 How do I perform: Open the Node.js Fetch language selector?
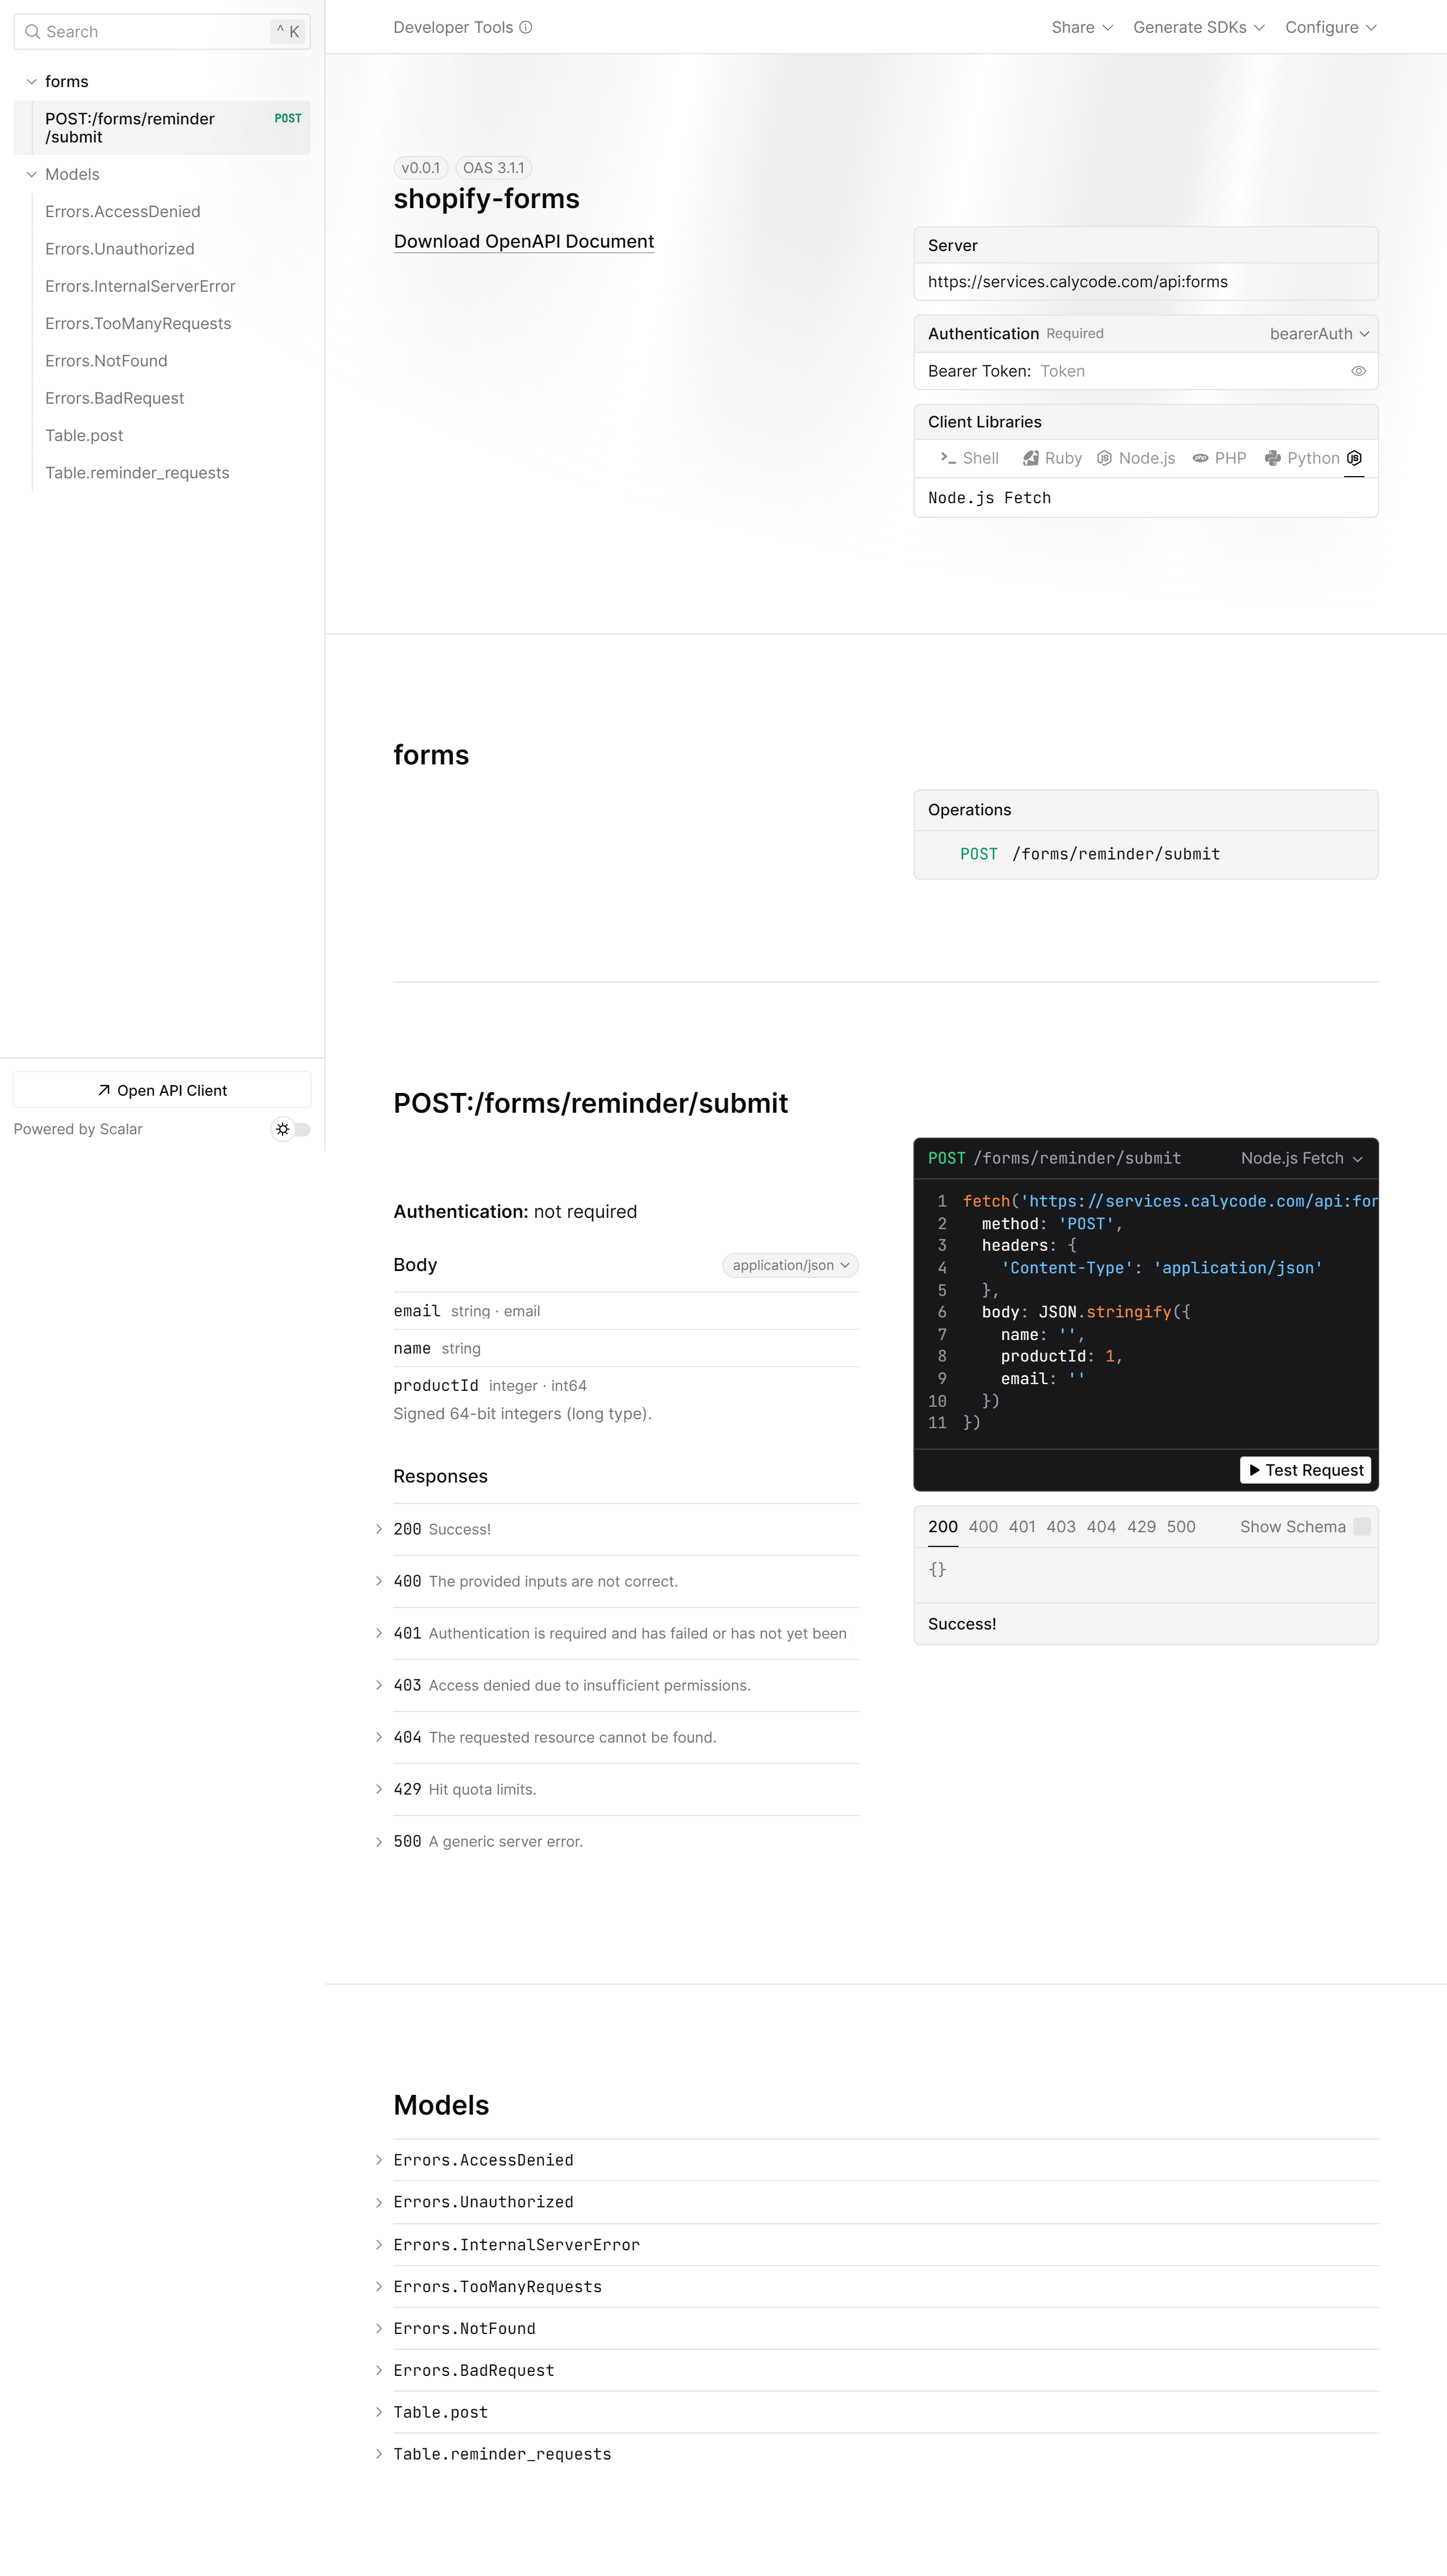click(1302, 1158)
